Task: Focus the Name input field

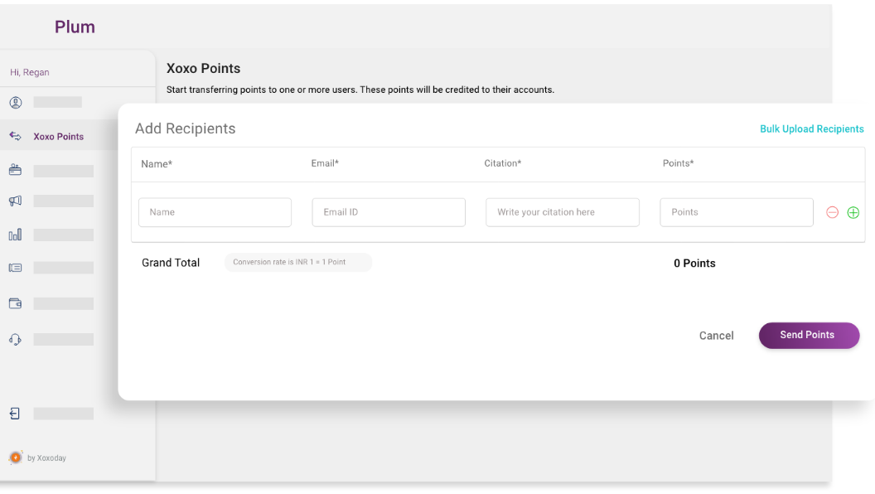Action: point(215,212)
